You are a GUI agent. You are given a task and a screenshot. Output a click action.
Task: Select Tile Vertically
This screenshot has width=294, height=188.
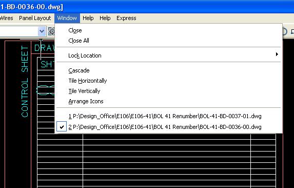pyautogui.click(x=169, y=91)
